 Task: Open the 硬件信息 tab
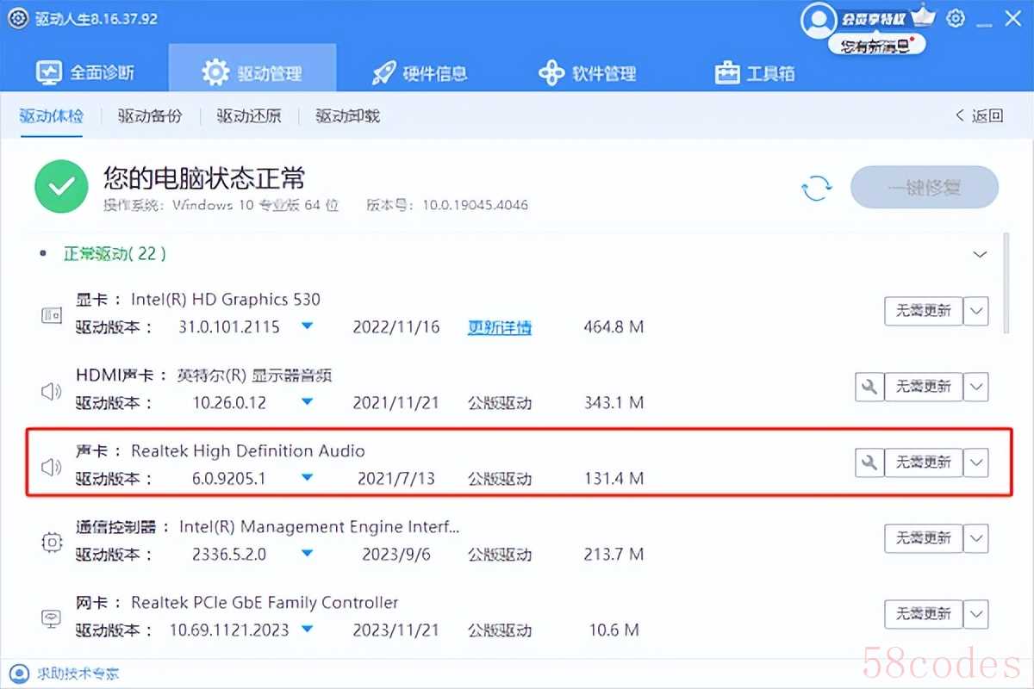[420, 72]
